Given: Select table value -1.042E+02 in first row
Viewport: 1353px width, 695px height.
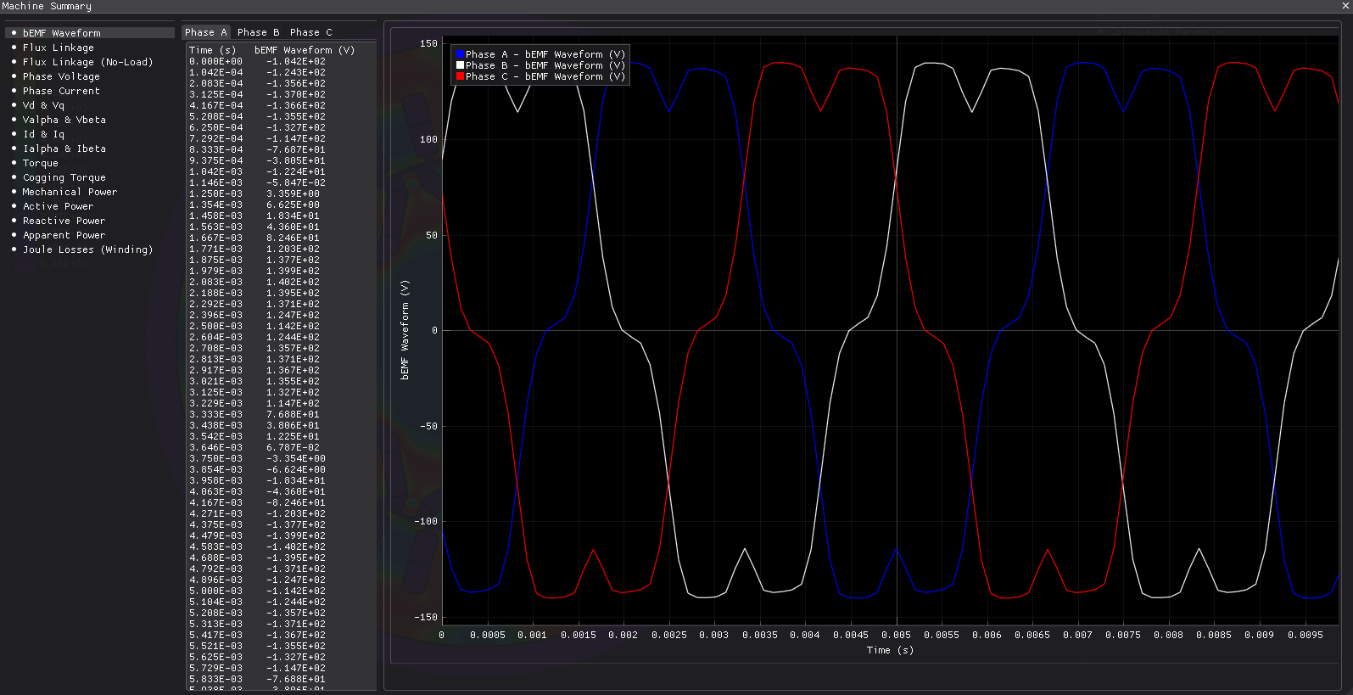Looking at the screenshot, I should [x=295, y=61].
